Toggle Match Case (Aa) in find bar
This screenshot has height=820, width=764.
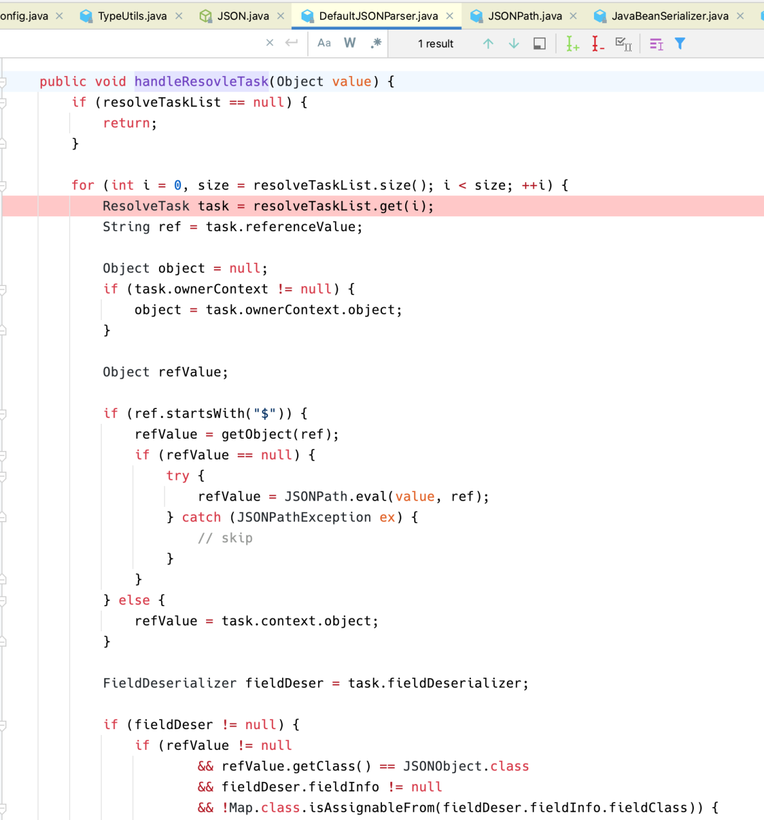pos(324,43)
